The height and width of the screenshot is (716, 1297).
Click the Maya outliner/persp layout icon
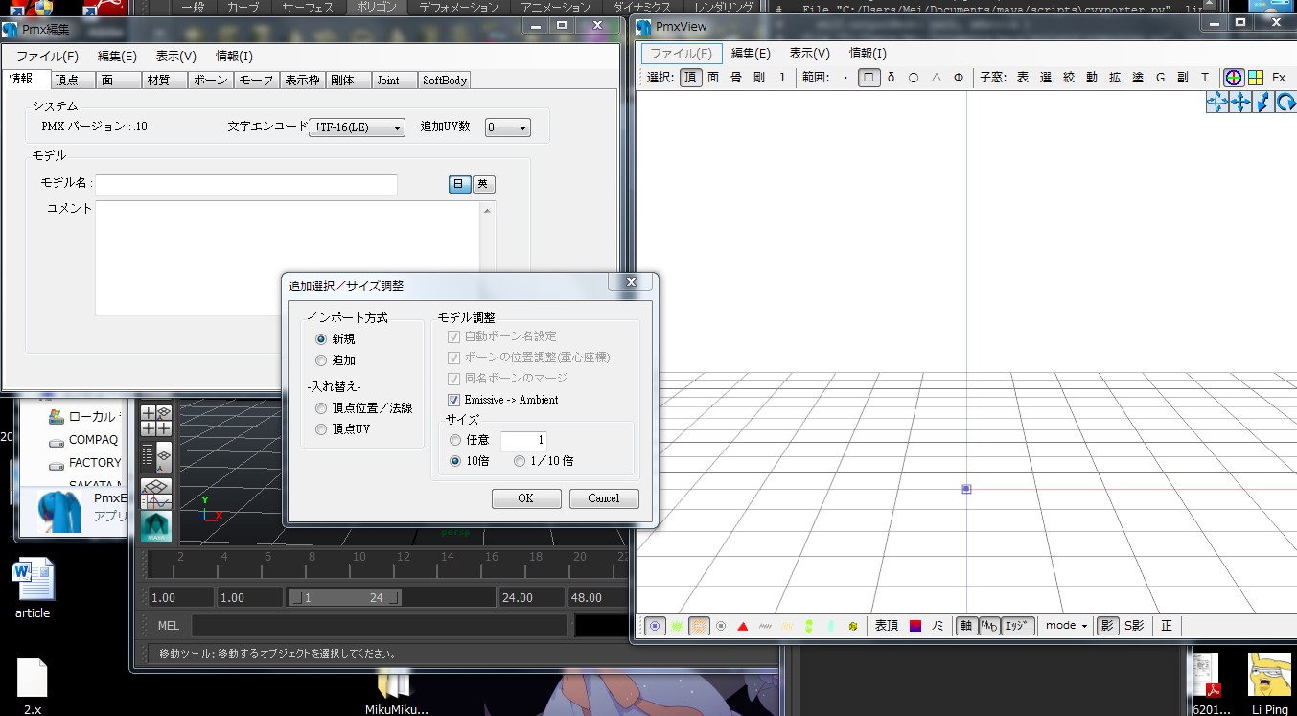(x=156, y=457)
